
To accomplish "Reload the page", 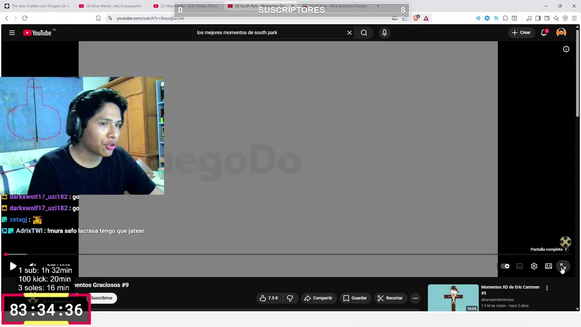I will 25,18.
